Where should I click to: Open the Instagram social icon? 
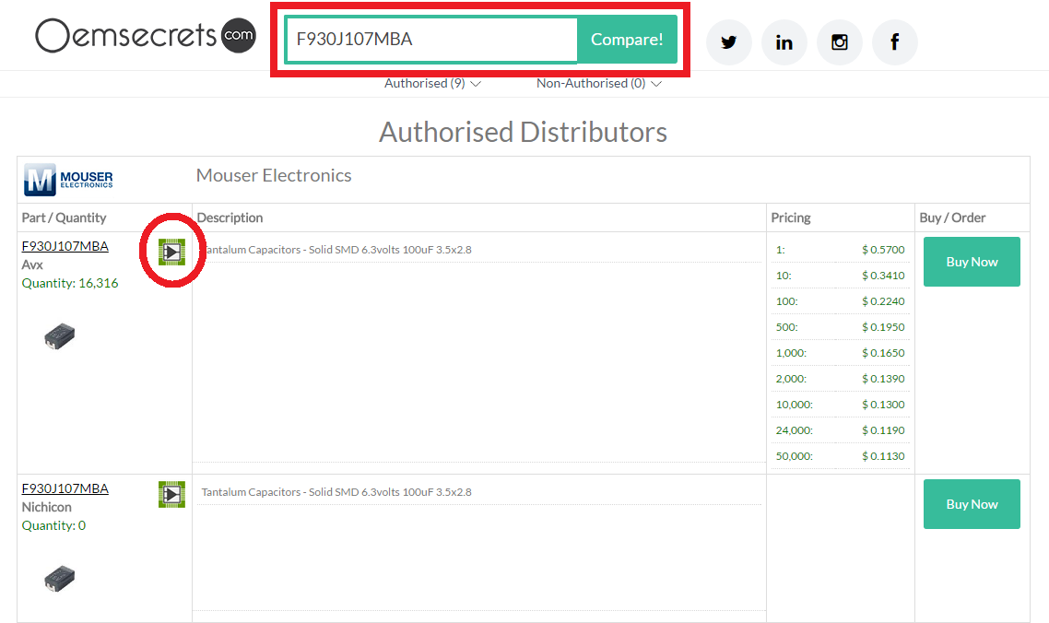tap(840, 42)
